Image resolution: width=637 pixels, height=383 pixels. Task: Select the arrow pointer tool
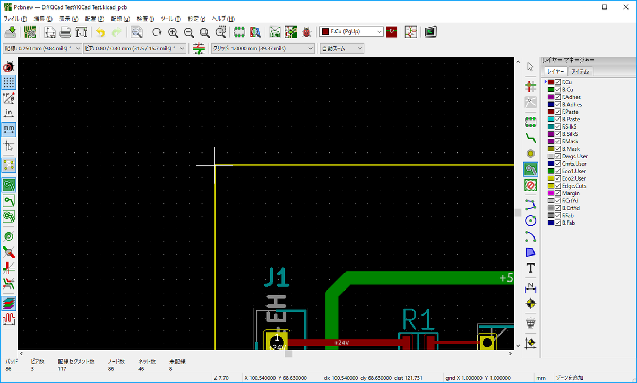coord(530,66)
